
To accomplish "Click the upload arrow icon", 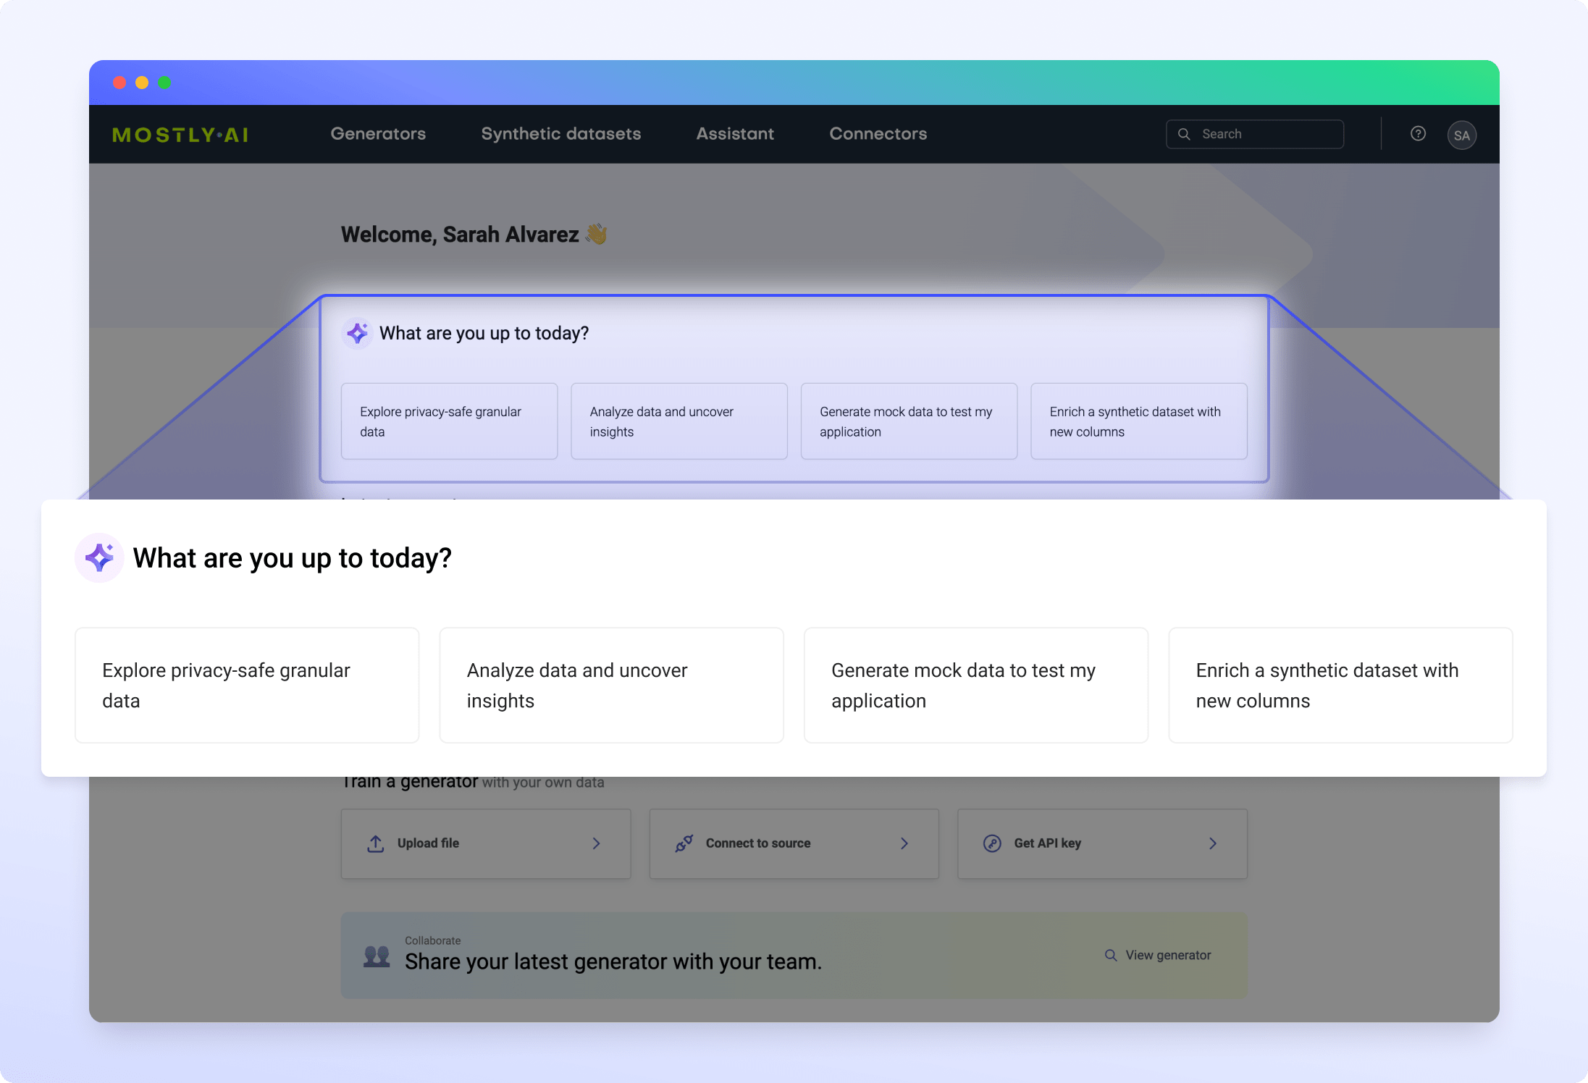I will click(x=376, y=843).
